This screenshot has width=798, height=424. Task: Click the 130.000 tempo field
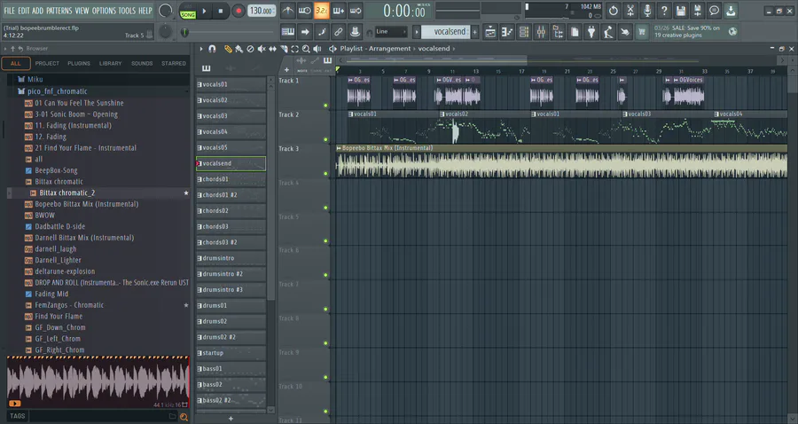(262, 11)
